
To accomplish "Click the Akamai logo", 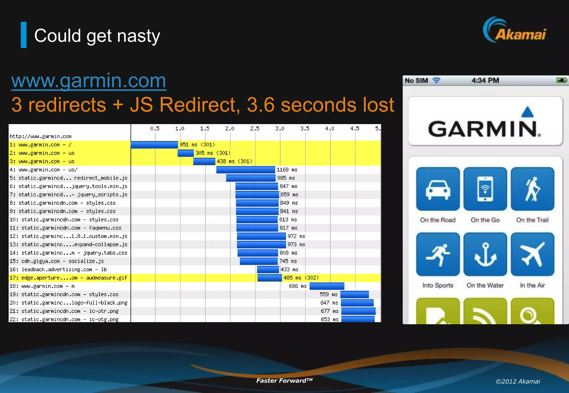I will pyautogui.click(x=514, y=30).
